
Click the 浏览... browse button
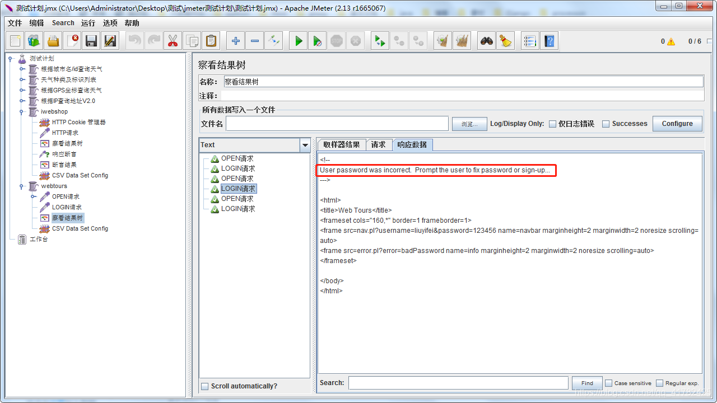[x=469, y=124]
